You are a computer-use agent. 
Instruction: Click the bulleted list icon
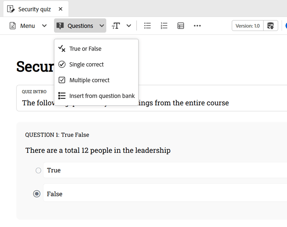[x=147, y=26]
